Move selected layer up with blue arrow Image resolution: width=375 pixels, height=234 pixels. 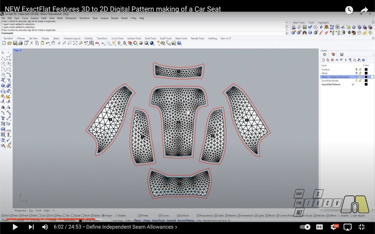(336, 60)
